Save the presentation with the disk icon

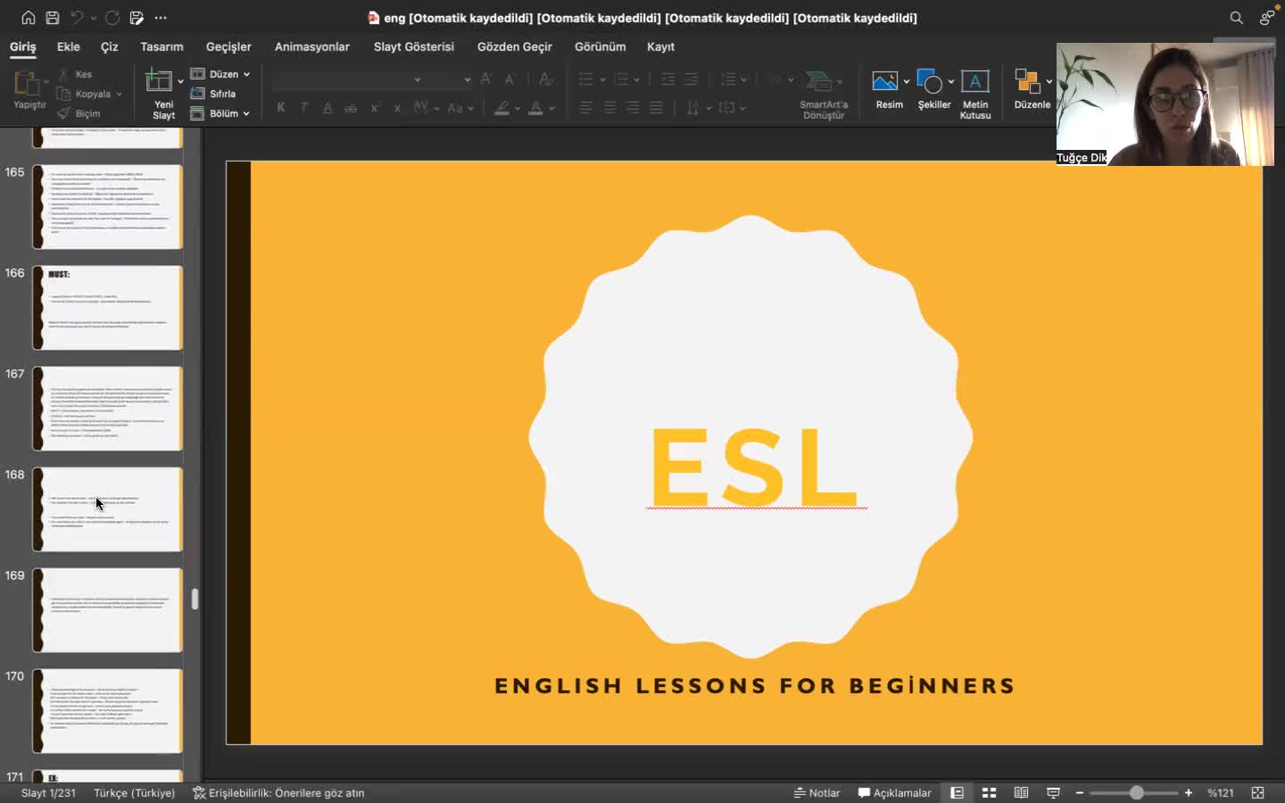[53, 18]
